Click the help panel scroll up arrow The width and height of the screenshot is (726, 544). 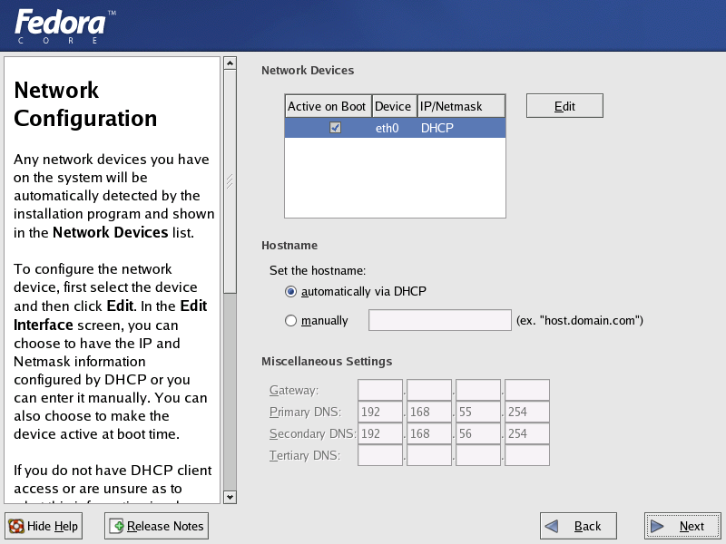pos(230,63)
